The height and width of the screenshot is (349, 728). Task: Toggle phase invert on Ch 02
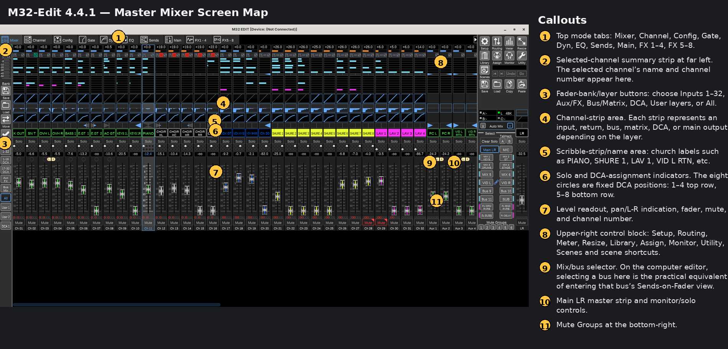click(x=36, y=55)
